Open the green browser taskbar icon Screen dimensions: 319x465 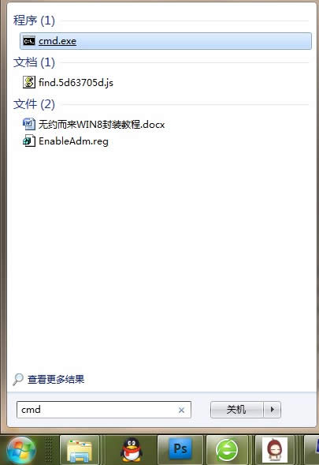coord(227,451)
